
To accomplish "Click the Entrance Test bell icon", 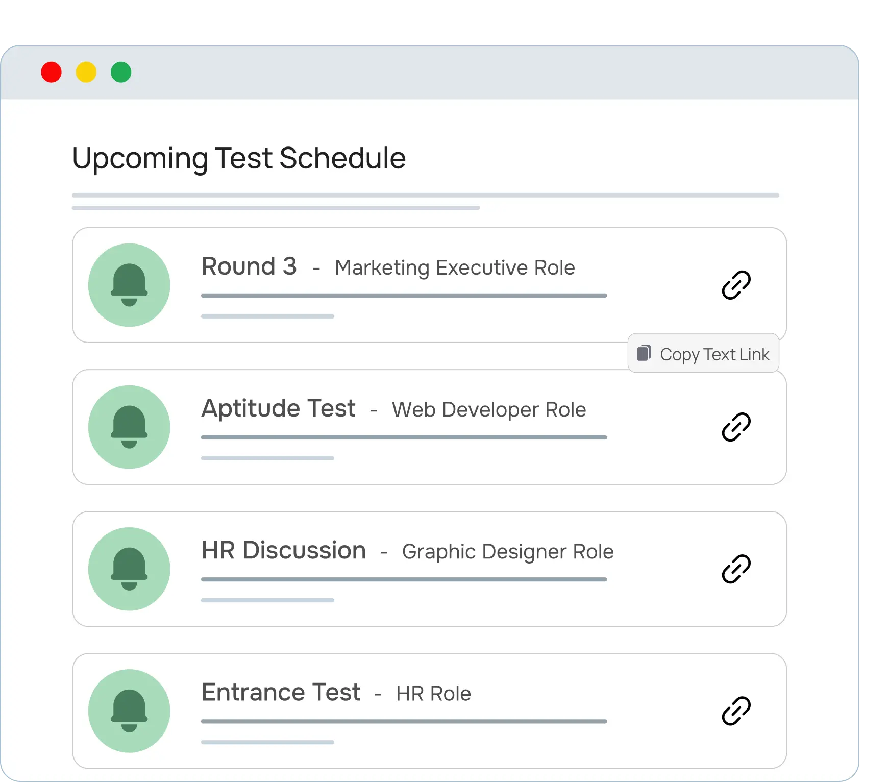I will pos(129,711).
